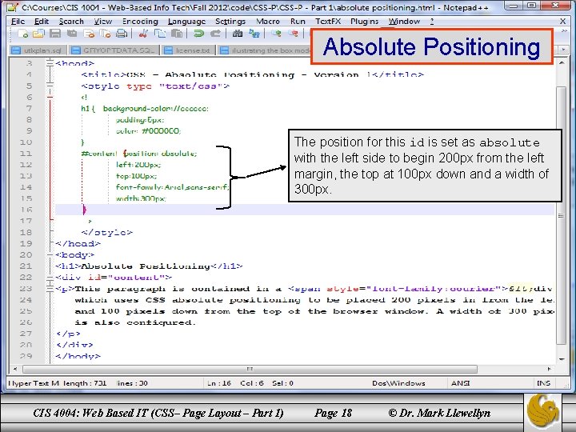Click the horizontal scrollbar thumb

click(250, 369)
